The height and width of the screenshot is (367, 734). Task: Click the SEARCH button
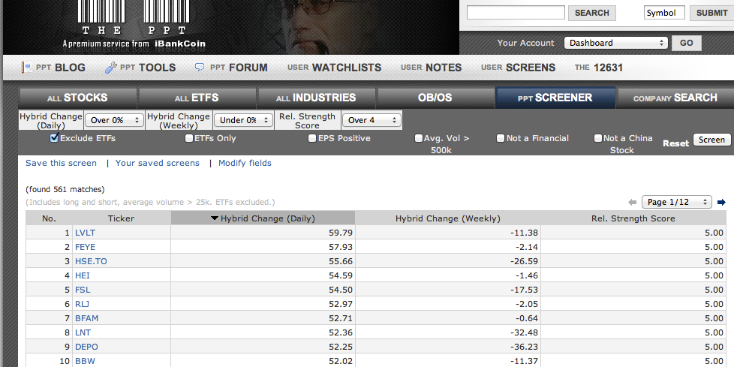pyautogui.click(x=591, y=13)
